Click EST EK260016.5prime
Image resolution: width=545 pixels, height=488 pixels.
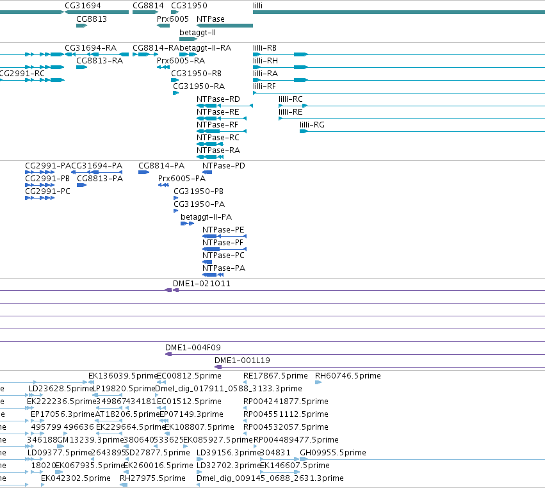(158, 466)
